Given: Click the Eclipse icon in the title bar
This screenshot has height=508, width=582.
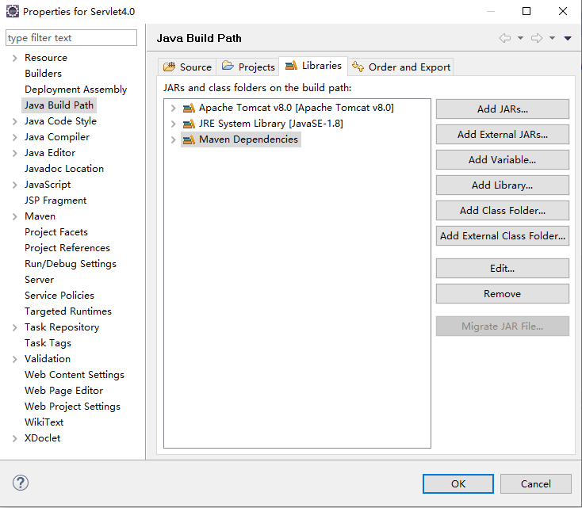Looking at the screenshot, I should click(12, 11).
